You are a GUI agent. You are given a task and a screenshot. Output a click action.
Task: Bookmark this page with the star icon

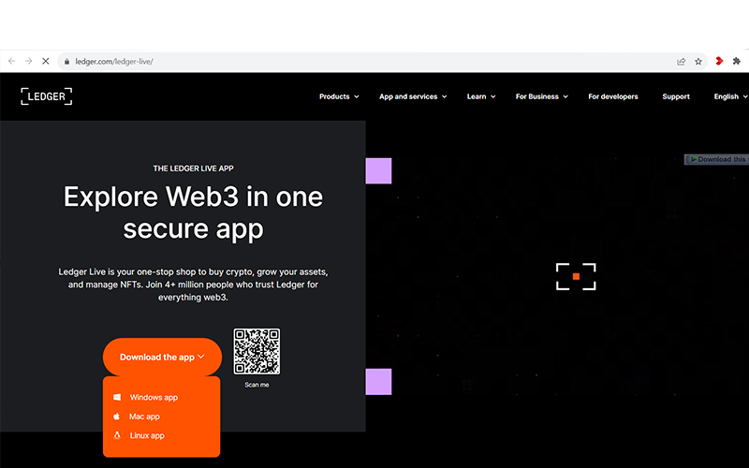[698, 62]
